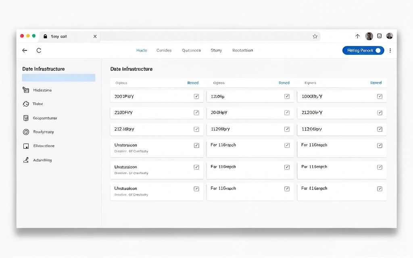
Task: Click the Tlislox sidebar icon
Action: [x=26, y=104]
